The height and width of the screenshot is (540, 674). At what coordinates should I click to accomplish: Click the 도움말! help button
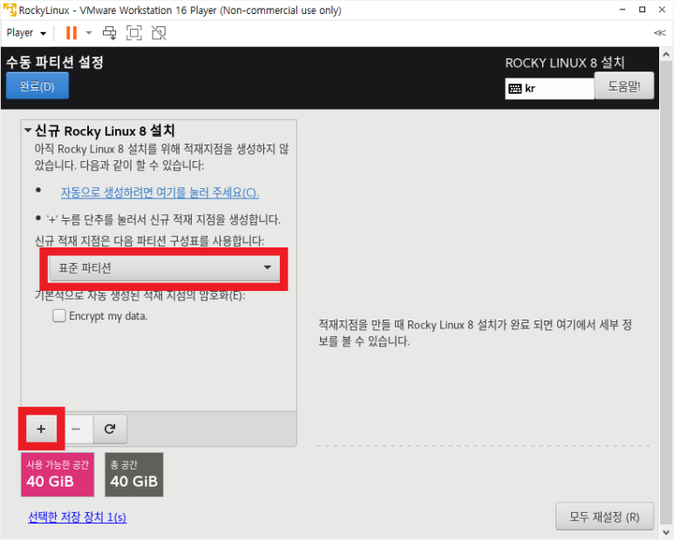[x=623, y=86]
